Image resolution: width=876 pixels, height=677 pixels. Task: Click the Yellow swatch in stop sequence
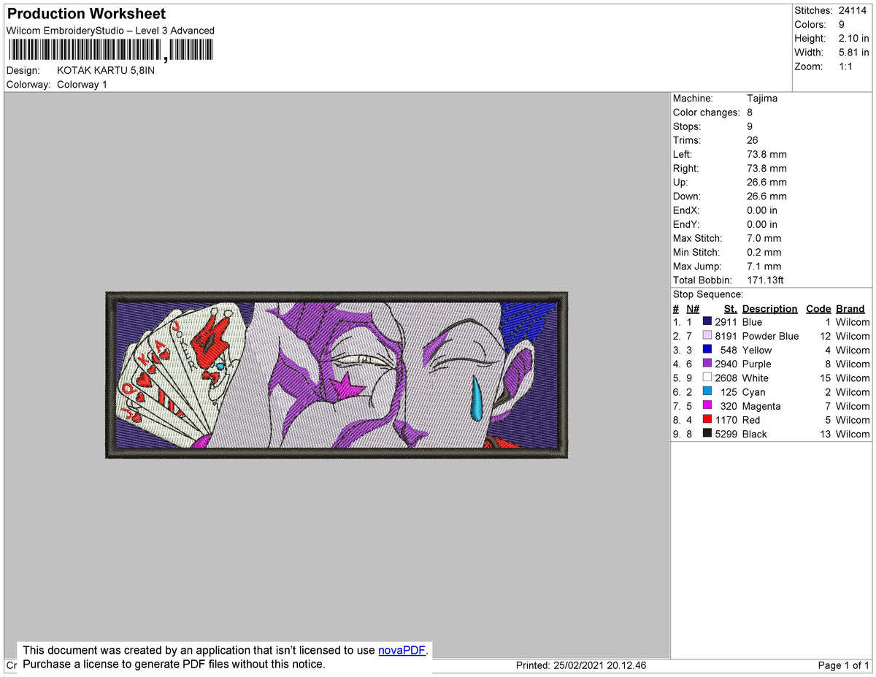(x=706, y=350)
